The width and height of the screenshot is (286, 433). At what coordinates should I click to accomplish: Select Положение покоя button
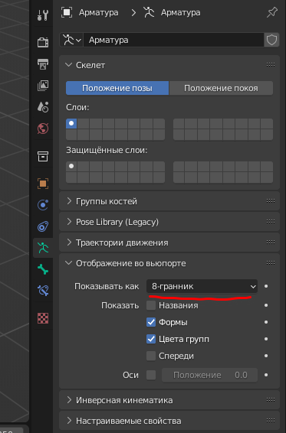pos(221,88)
